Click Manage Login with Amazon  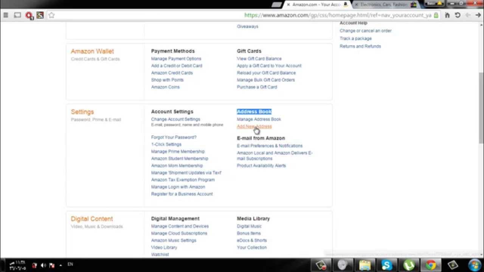click(178, 187)
